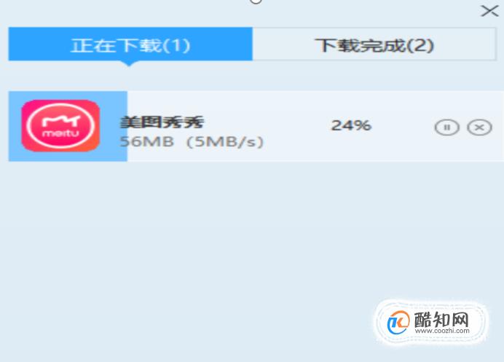504x362 pixels.
Task: Click the blue filled progress portion
Action: pyautogui.click(x=68, y=126)
